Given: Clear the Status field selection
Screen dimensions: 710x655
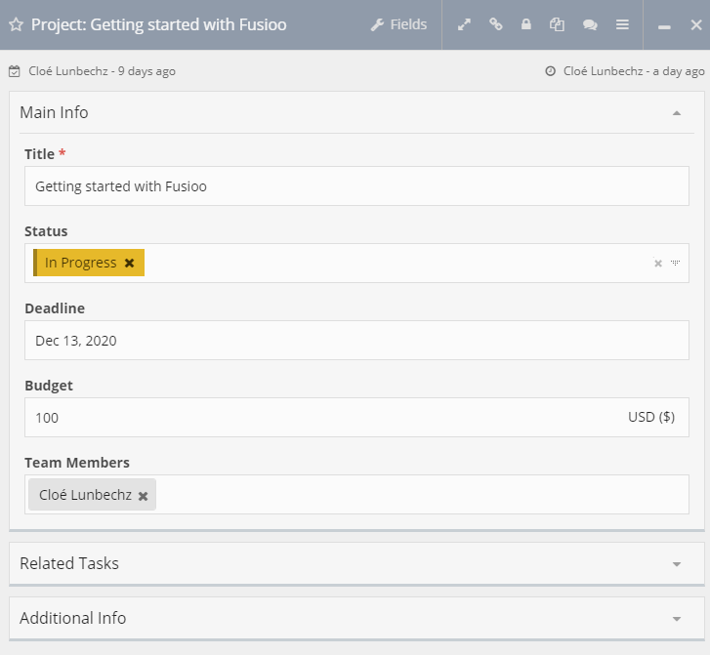Looking at the screenshot, I should click(x=657, y=264).
